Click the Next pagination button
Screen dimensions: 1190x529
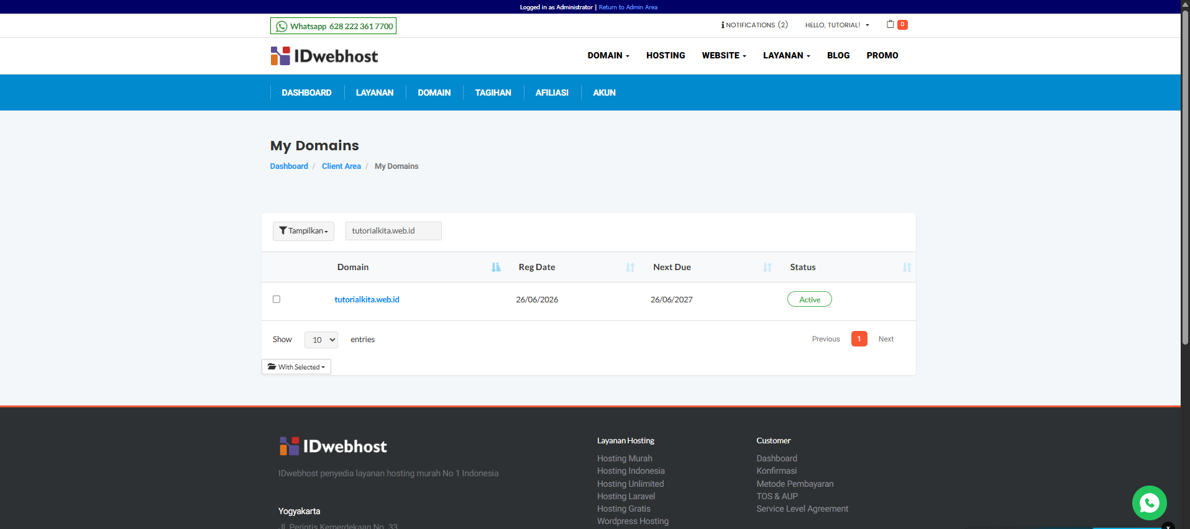[886, 339]
